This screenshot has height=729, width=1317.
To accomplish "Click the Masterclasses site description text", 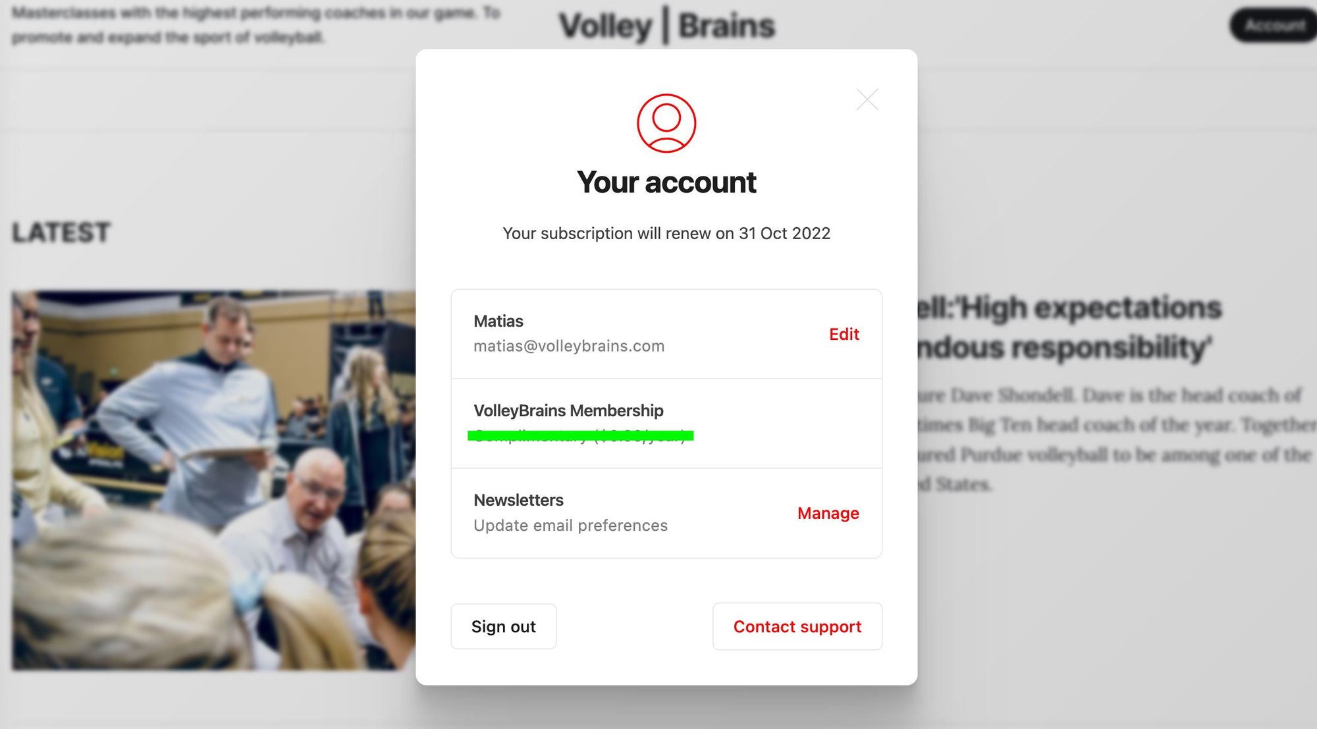I will pyautogui.click(x=257, y=25).
